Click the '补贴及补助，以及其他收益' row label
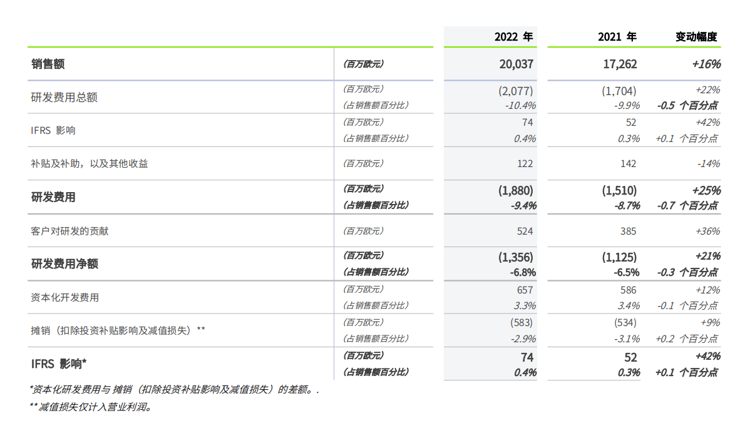Image resolution: width=755 pixels, height=438 pixels. pos(90,164)
